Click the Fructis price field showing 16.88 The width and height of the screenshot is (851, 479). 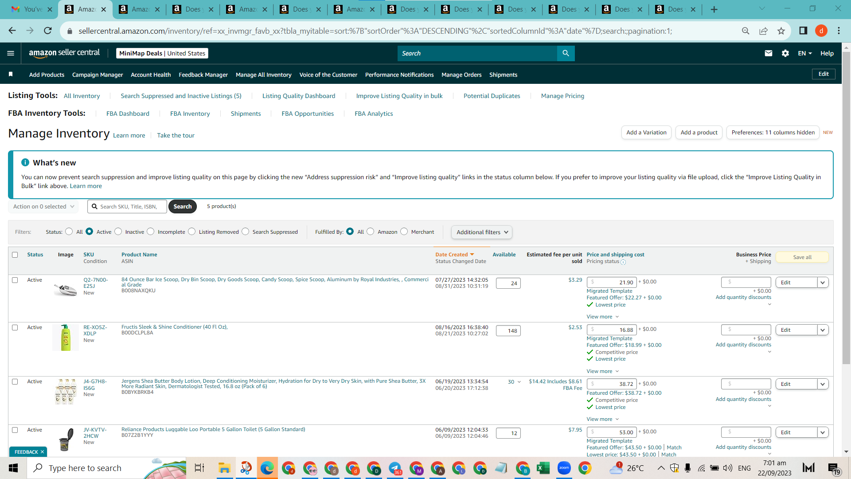(x=612, y=330)
